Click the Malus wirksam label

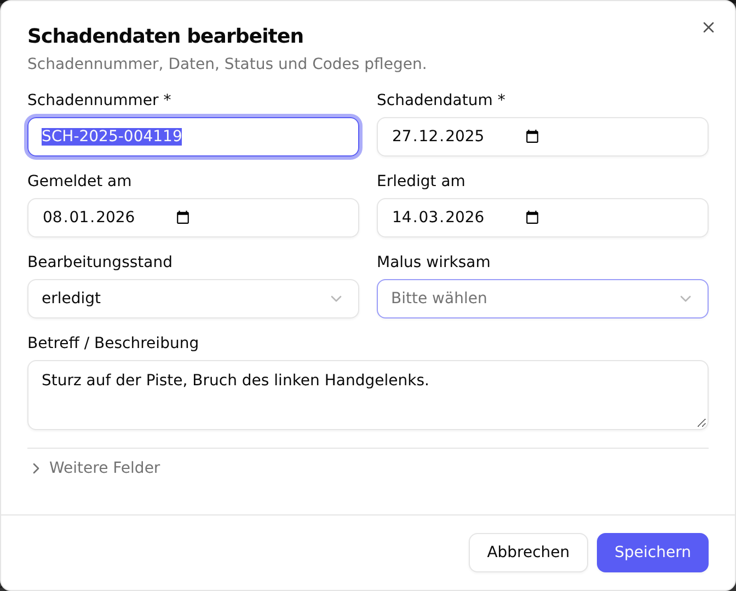pyautogui.click(x=434, y=262)
